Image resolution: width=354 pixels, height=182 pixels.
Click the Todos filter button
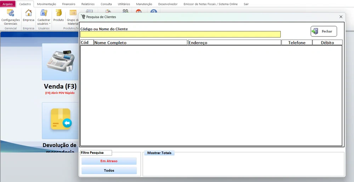109,170
